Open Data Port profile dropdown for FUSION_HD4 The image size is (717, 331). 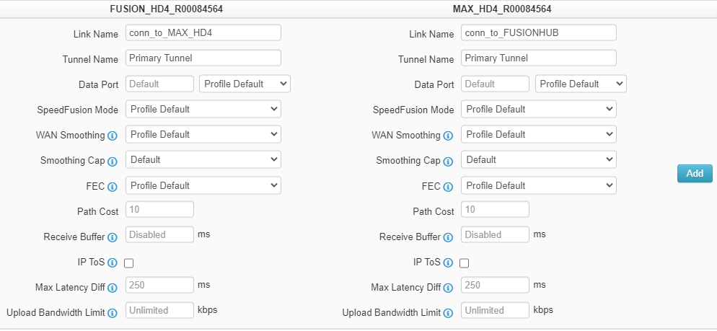pos(245,84)
